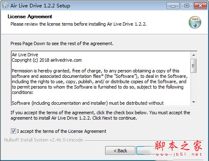Click the Air Live Drive setup title bar icon
Screen dimensions: 209x161
5,5
